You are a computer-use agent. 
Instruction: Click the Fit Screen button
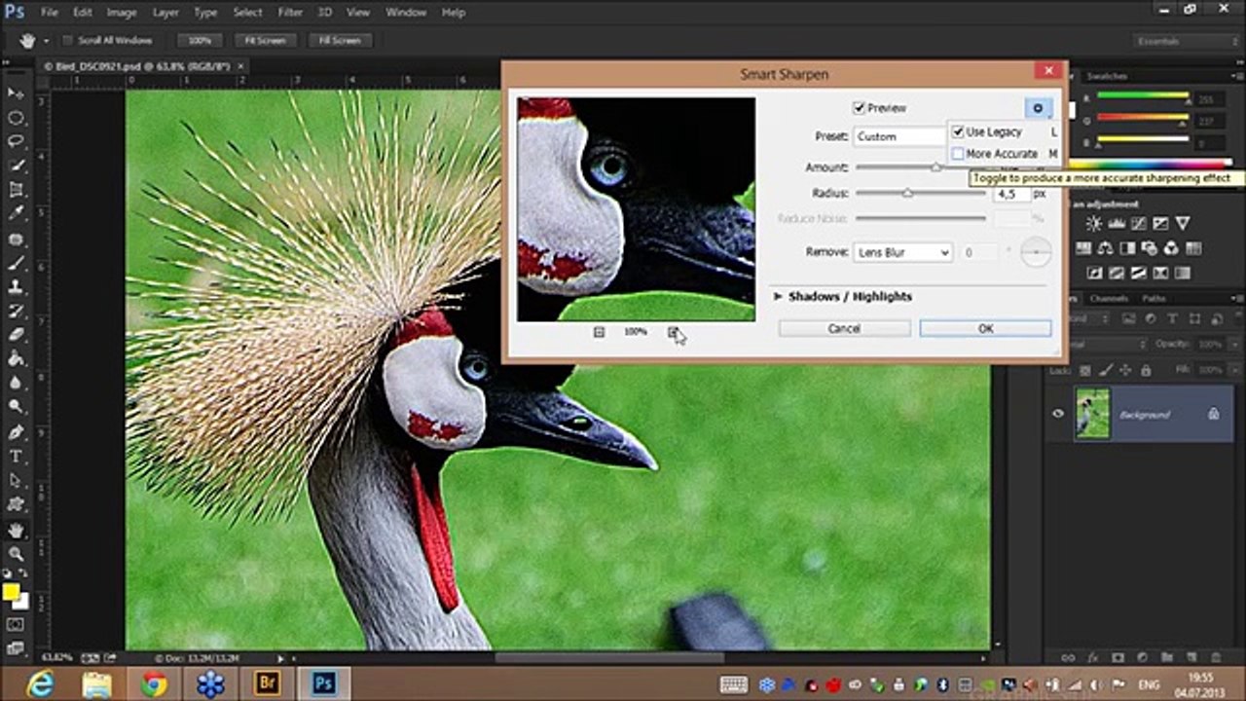click(x=265, y=41)
